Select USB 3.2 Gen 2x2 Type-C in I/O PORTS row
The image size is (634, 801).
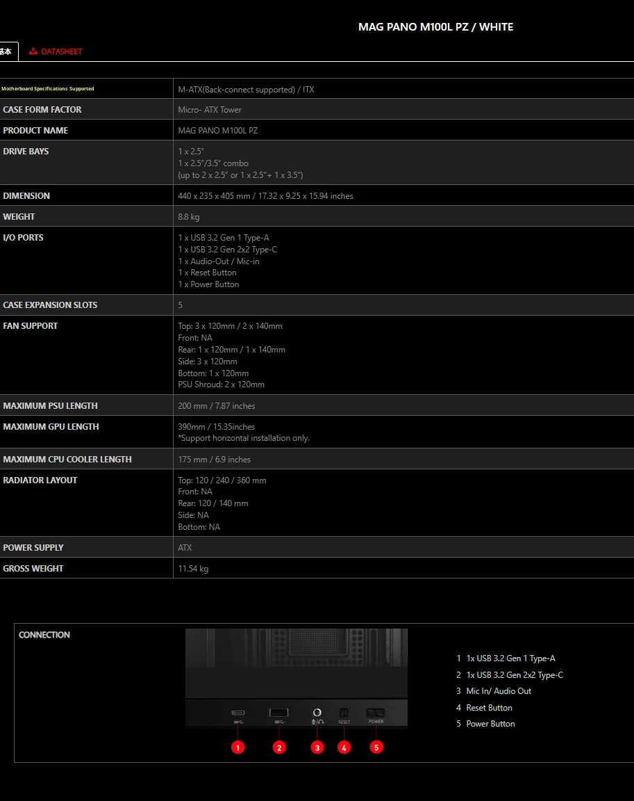pyautogui.click(x=228, y=250)
